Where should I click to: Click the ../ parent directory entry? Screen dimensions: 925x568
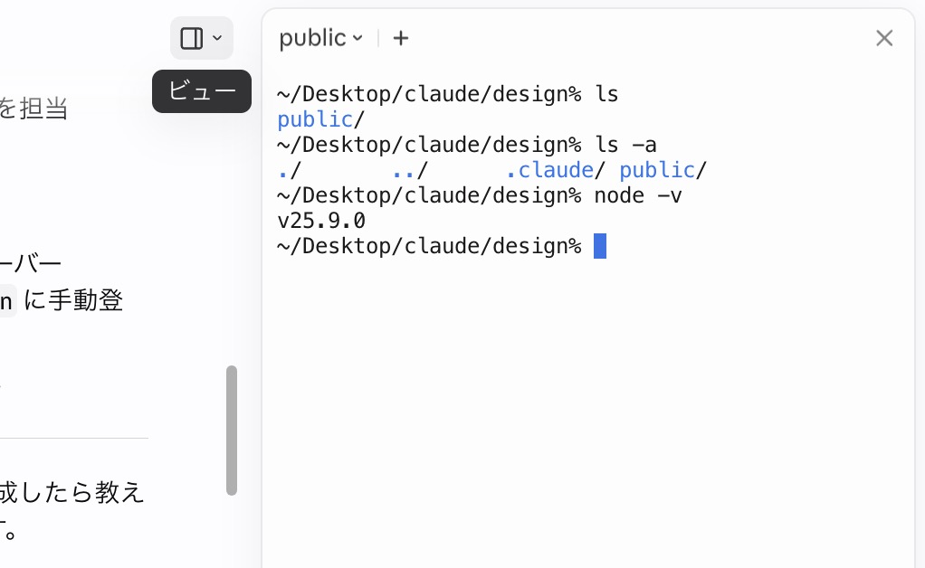409,170
